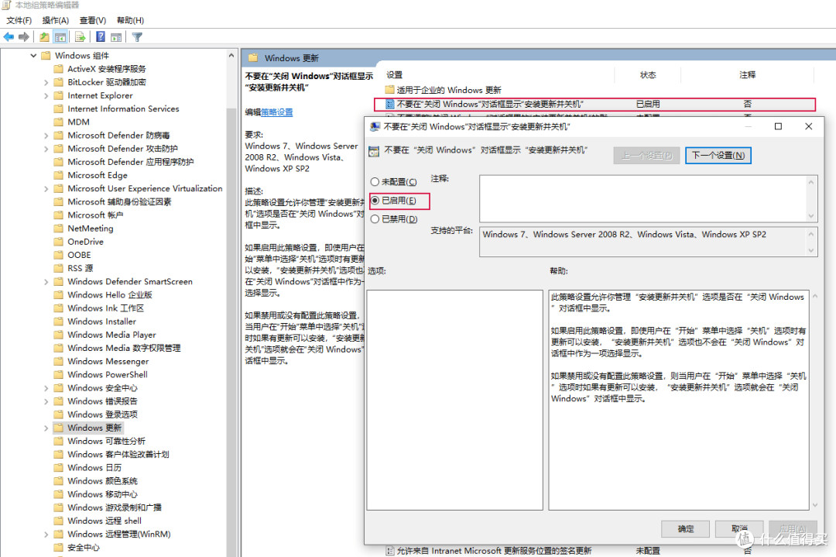
Task: Open the 查看(V) menu
Action: (93, 20)
